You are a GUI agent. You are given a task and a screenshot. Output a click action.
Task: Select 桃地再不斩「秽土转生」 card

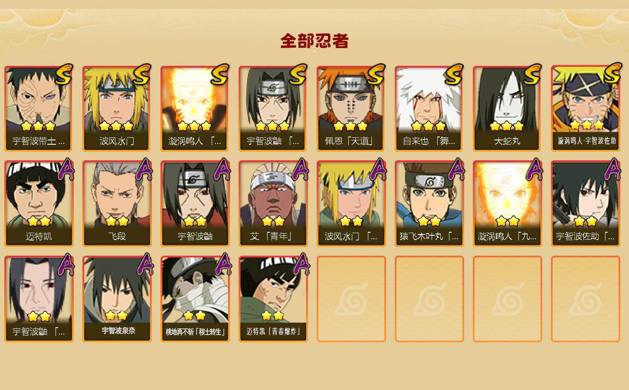tap(195, 299)
